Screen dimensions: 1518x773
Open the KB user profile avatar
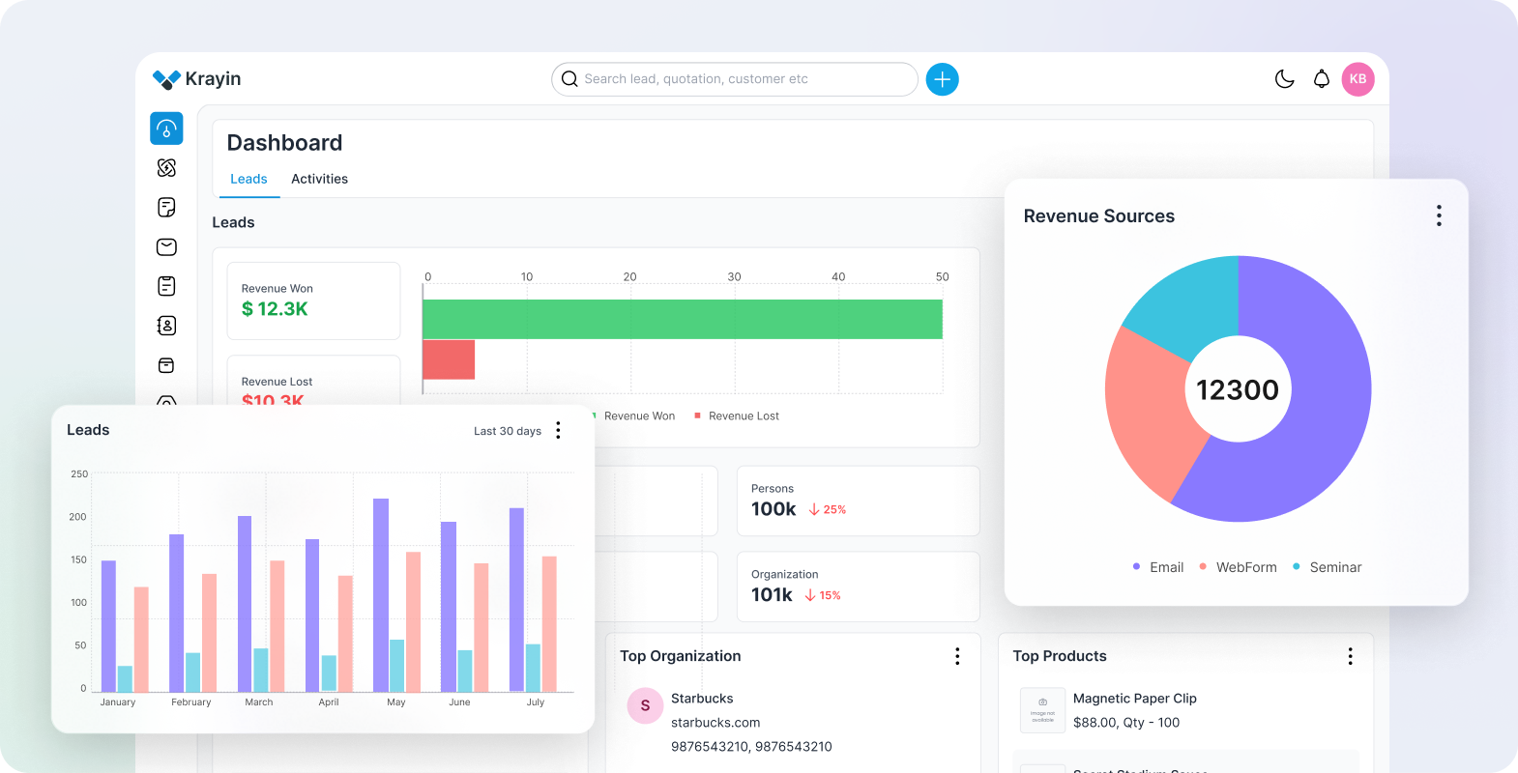1357,79
